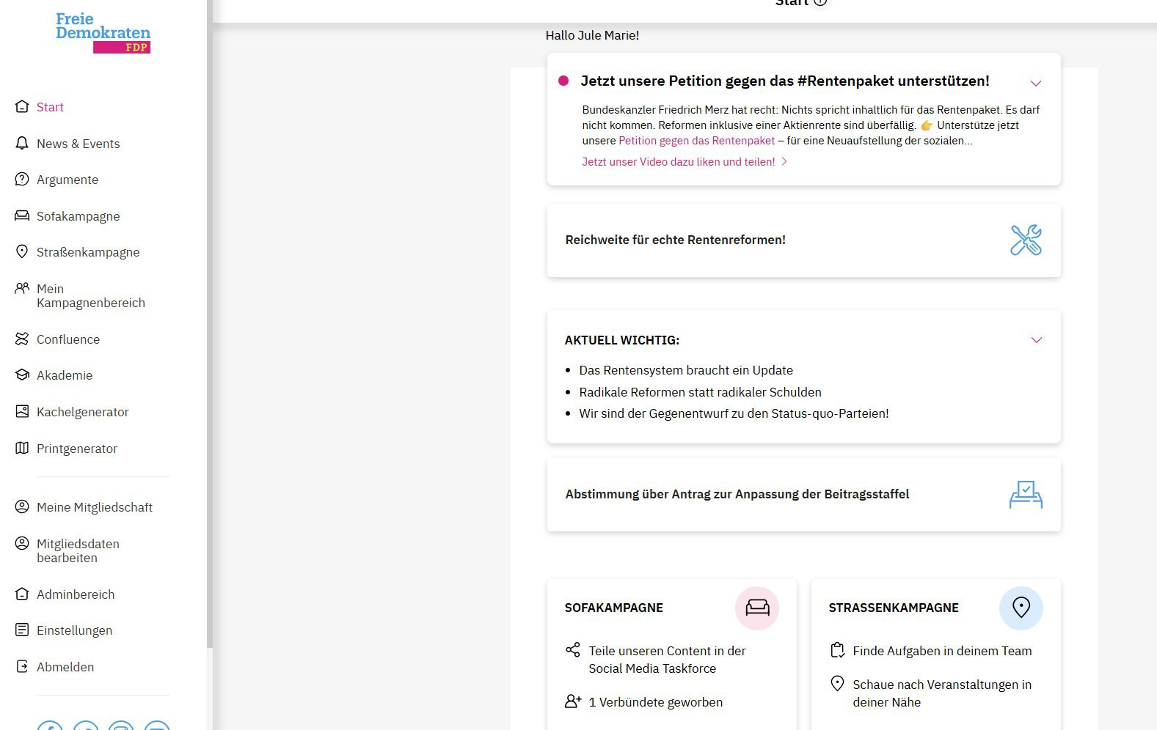1157x730 pixels.
Task: Click the image icon for Kachelgenerator
Action: tap(22, 411)
